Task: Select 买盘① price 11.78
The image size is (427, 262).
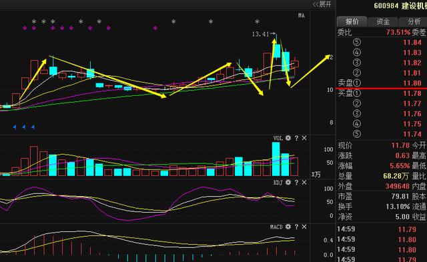Action: pos(412,93)
